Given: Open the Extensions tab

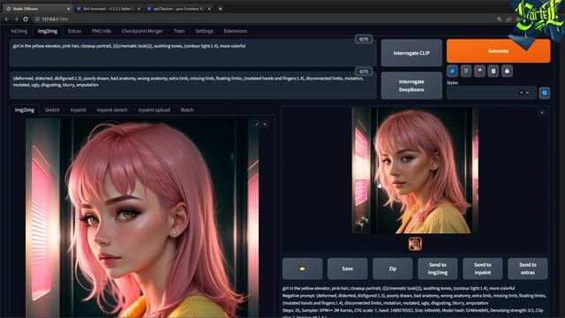Looking at the screenshot, I should pos(236,31).
